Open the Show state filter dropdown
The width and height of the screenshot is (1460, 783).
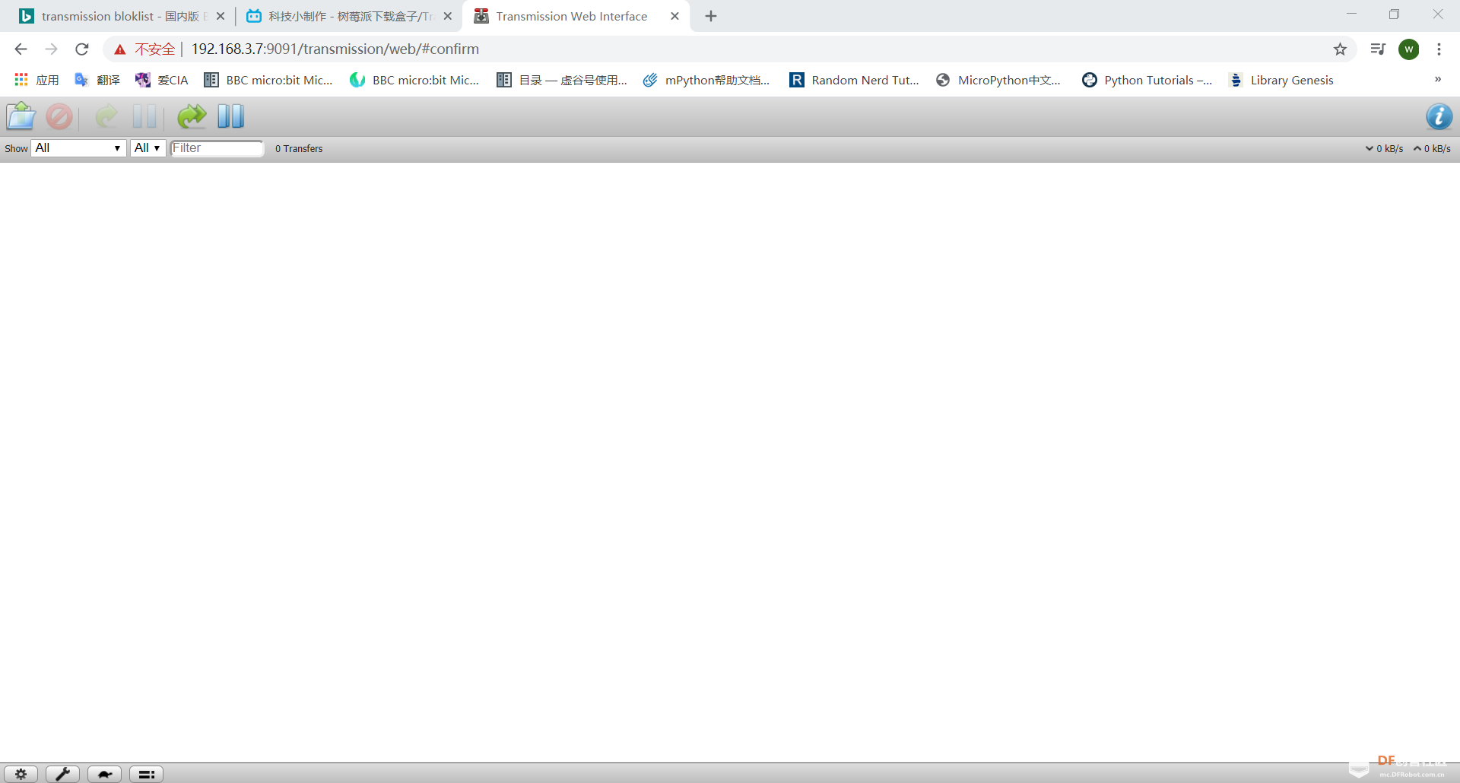(x=78, y=148)
